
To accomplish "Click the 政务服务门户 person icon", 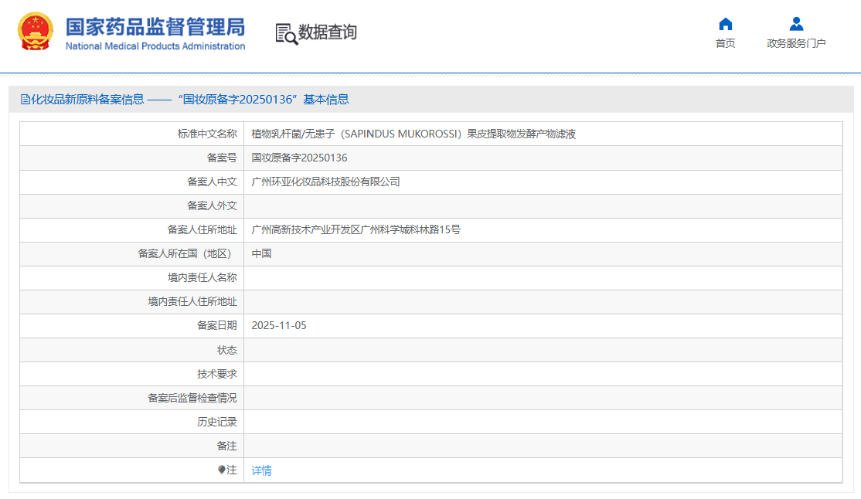I will click(796, 24).
